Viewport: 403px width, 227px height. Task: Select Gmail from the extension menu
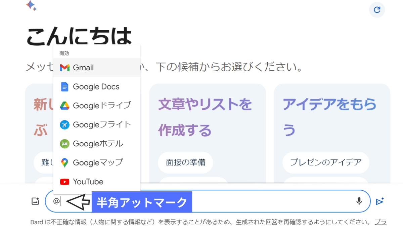[97, 68]
